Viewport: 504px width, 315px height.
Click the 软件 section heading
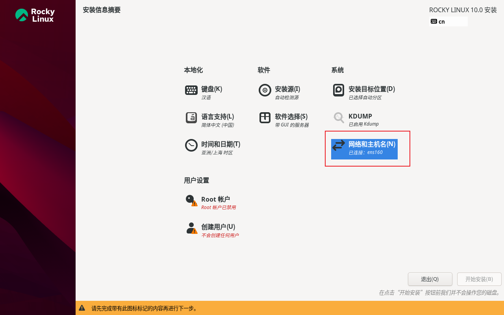click(x=264, y=70)
